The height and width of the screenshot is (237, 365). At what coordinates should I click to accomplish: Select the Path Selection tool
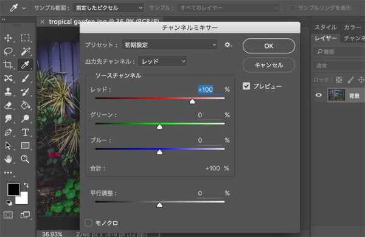click(x=8, y=146)
